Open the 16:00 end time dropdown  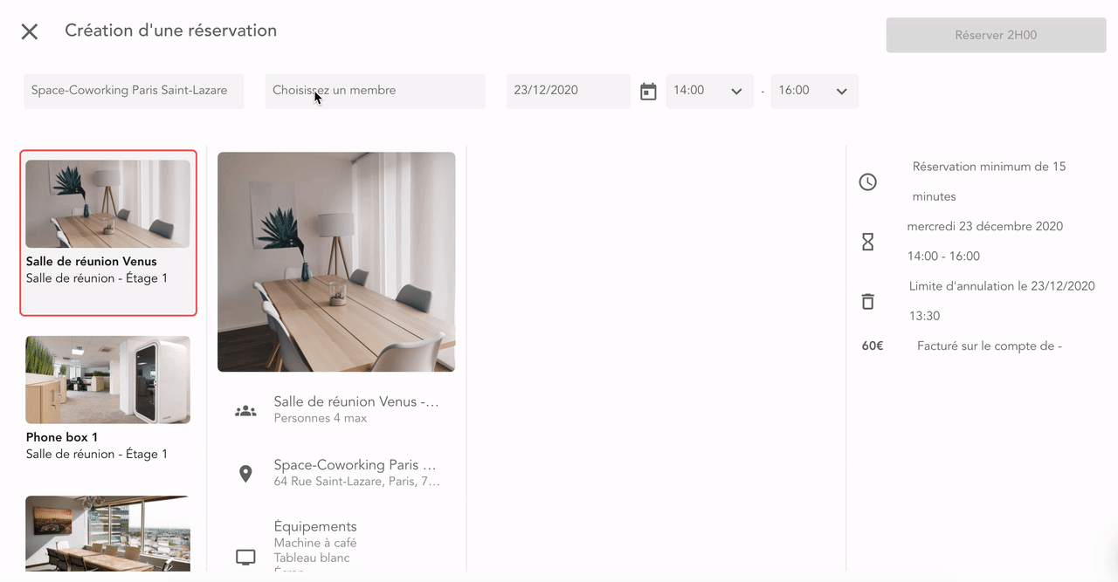pyautogui.click(x=814, y=91)
